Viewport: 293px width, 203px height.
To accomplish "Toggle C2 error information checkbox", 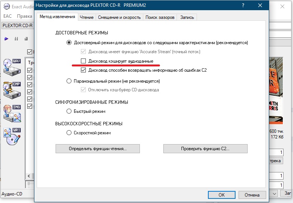I will pos(83,70).
